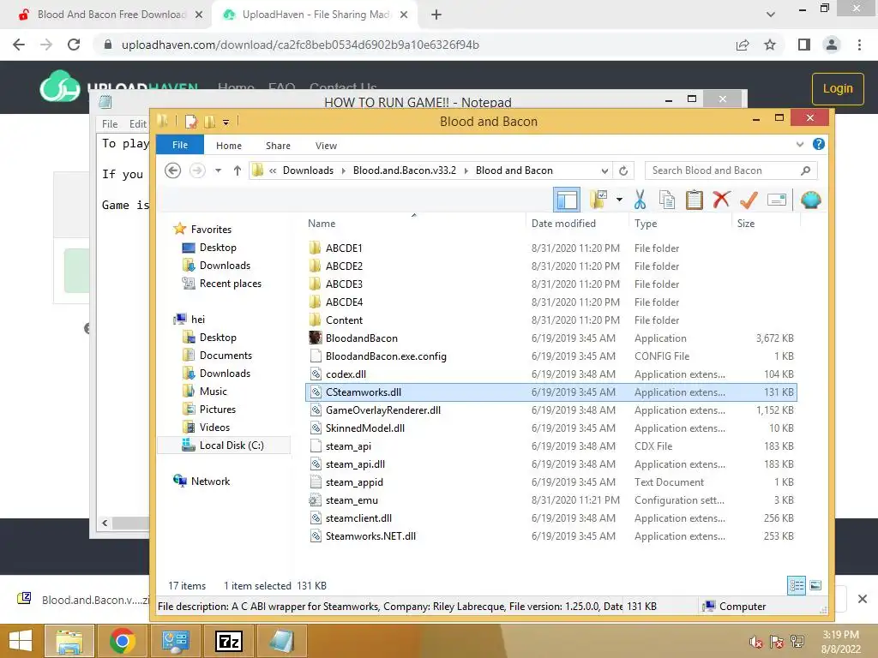Expand the ribbon with the chevron
This screenshot has height=658, width=878.
(x=800, y=144)
